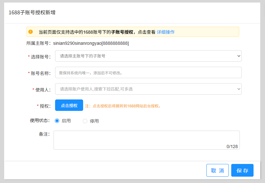Open the 详细操作 link
The height and width of the screenshot is (183, 265).
click(166, 32)
